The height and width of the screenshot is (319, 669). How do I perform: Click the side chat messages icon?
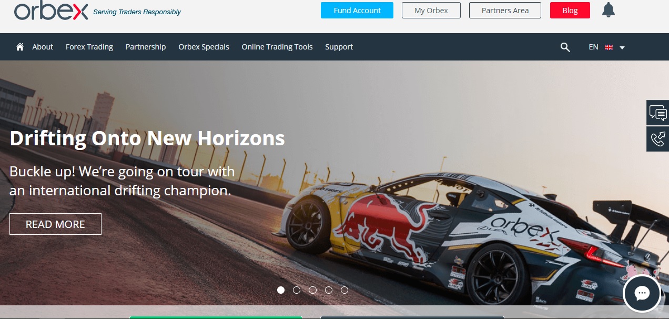(x=657, y=113)
